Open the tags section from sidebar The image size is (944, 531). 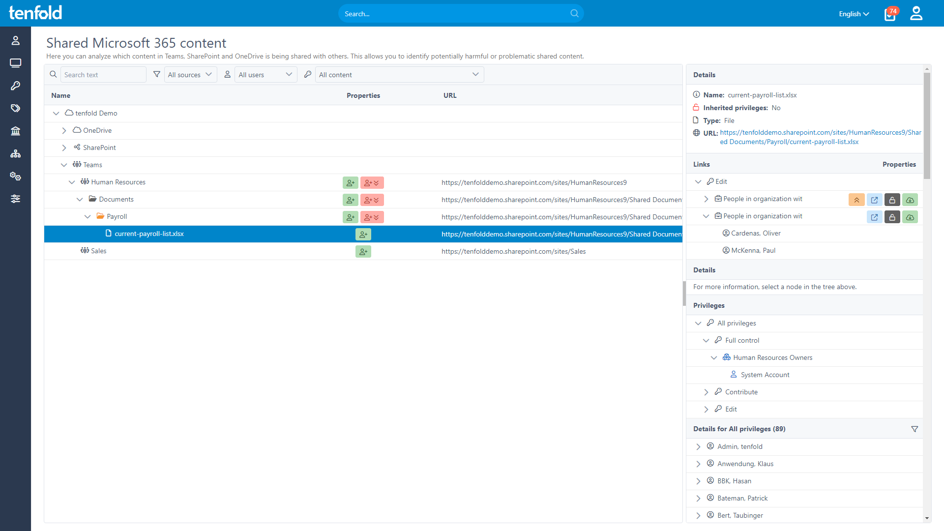click(15, 108)
